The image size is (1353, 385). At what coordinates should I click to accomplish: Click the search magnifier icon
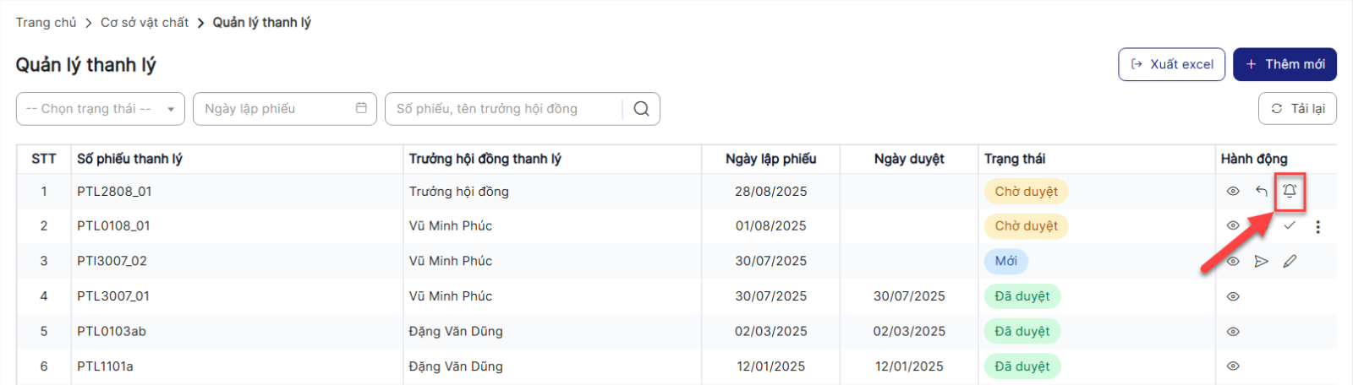641,109
